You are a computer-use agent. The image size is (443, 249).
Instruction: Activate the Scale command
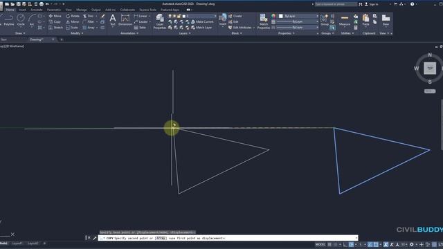72,28
